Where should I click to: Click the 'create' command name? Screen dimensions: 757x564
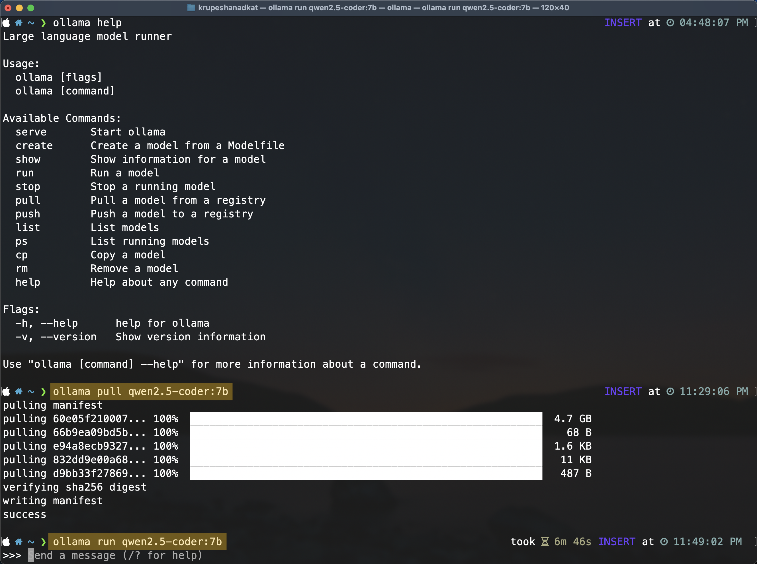pyautogui.click(x=34, y=146)
